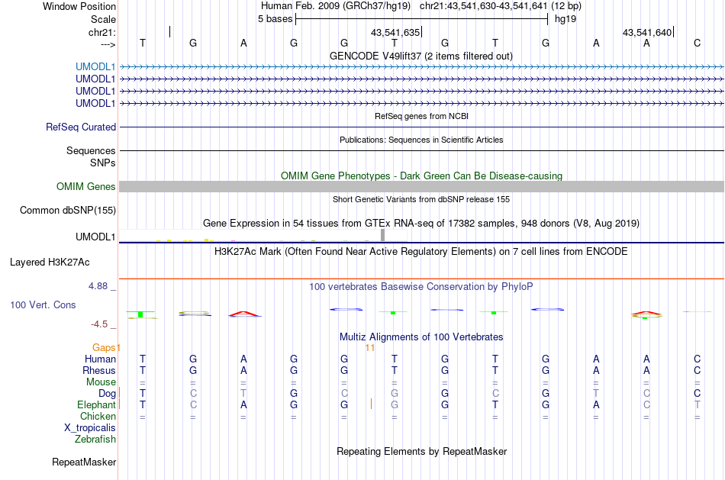Open Publications: Sequences in Scientific Articles title

[x=421, y=140]
